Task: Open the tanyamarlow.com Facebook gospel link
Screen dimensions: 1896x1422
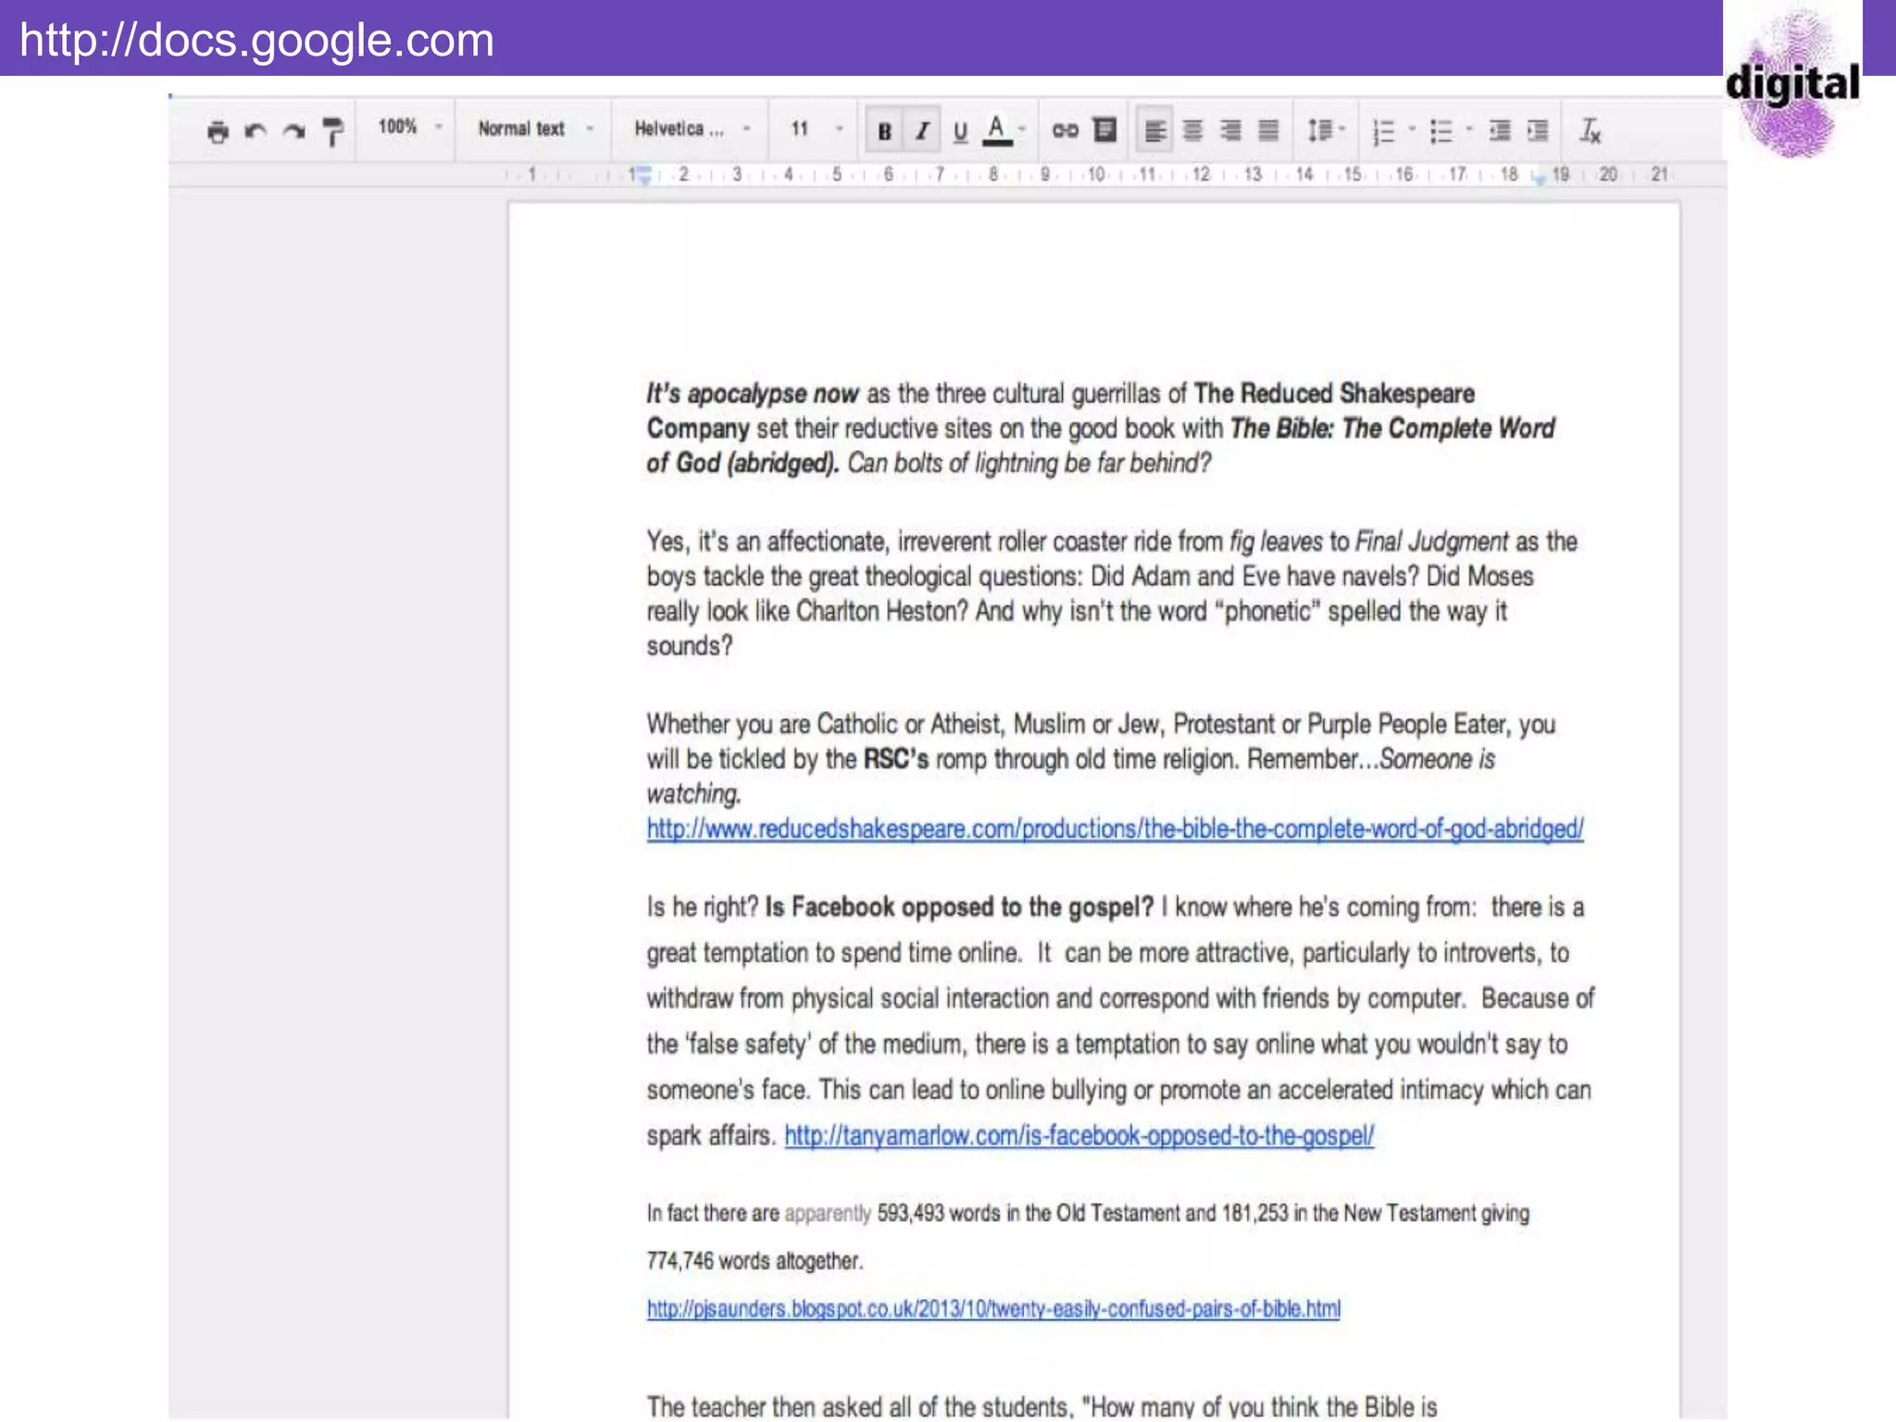Action: click(1079, 1136)
